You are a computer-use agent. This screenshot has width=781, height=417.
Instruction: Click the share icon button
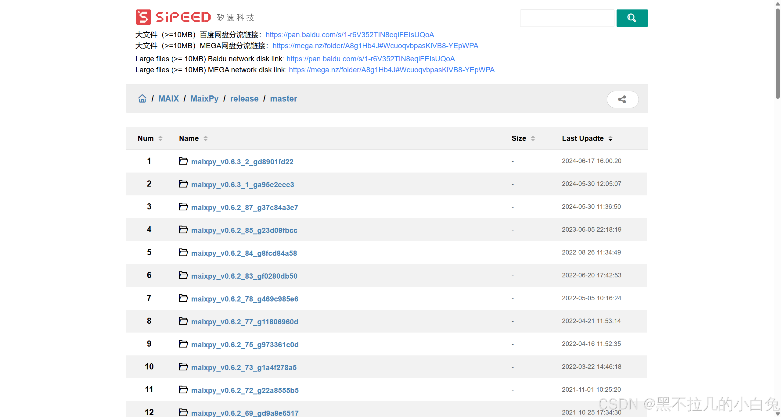622,99
